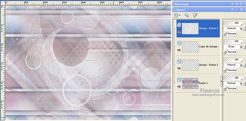Hide the lower Groupe - Raster 2 layer

tap(179, 68)
